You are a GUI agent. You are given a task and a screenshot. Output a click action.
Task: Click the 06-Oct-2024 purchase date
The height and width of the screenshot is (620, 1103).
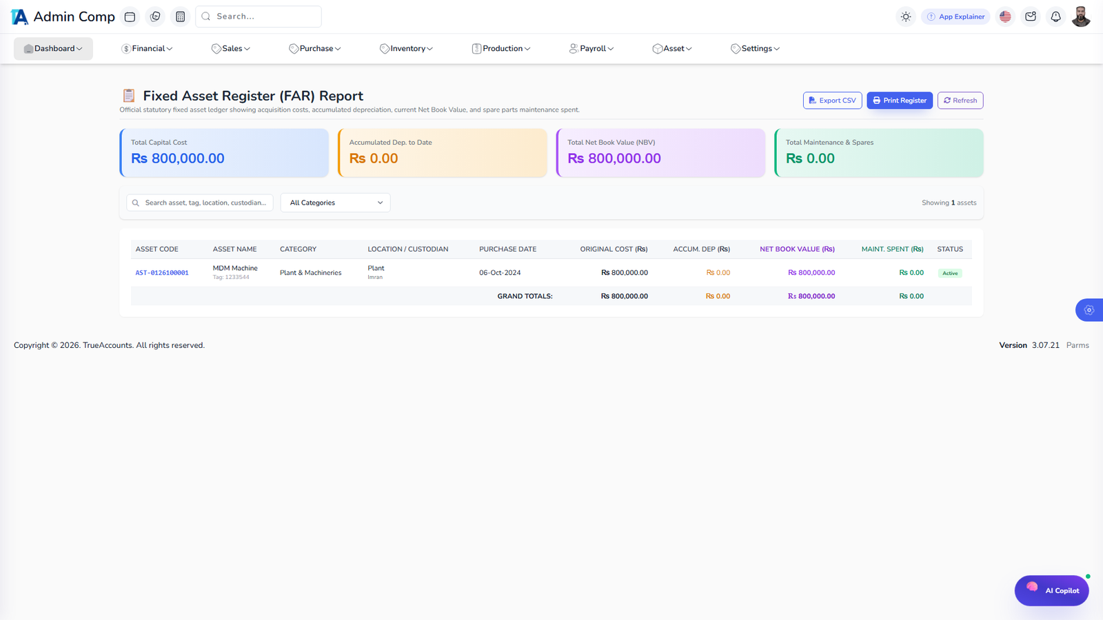[x=500, y=273]
